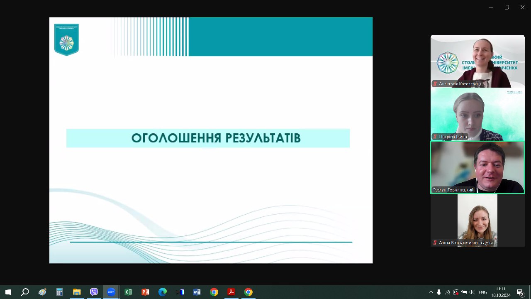
Task: Launch Microsoft Edge browser
Action: pyautogui.click(x=163, y=292)
